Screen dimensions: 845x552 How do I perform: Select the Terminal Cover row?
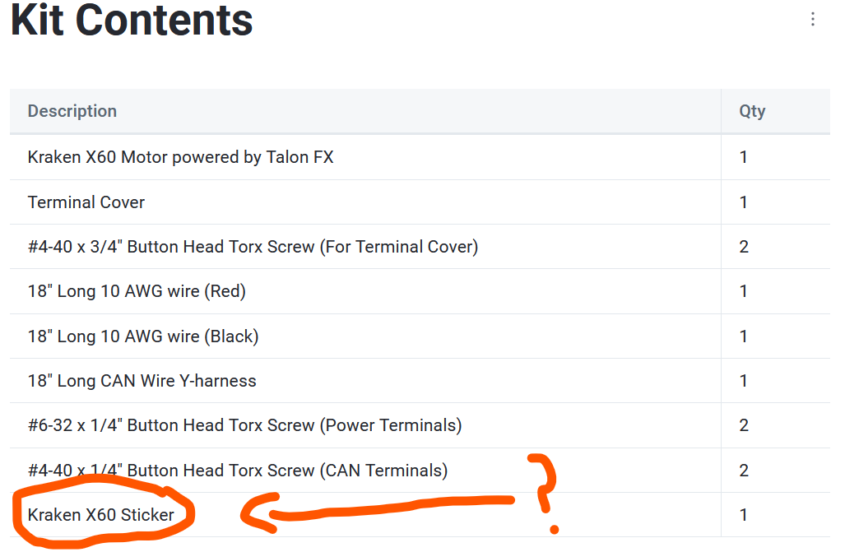tap(420, 202)
